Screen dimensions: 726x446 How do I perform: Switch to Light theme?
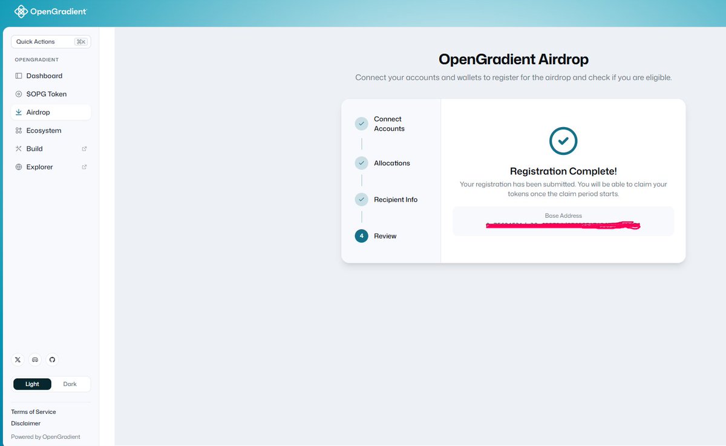click(33, 384)
